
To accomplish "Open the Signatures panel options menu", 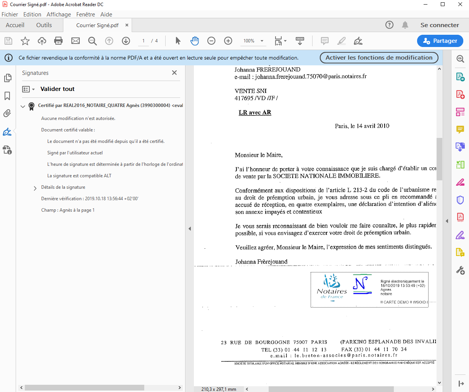I will [29, 89].
